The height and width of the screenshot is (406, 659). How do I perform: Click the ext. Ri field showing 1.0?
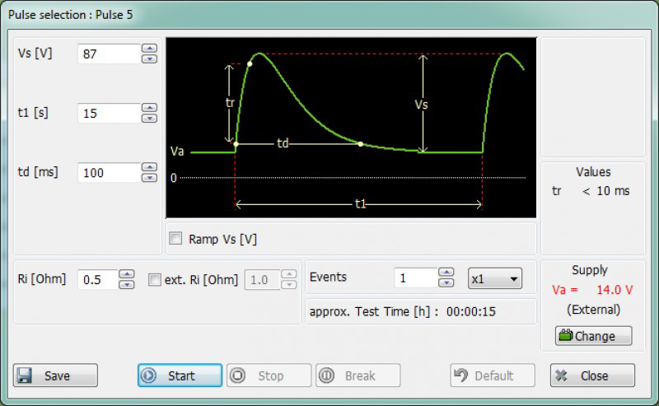point(262,279)
